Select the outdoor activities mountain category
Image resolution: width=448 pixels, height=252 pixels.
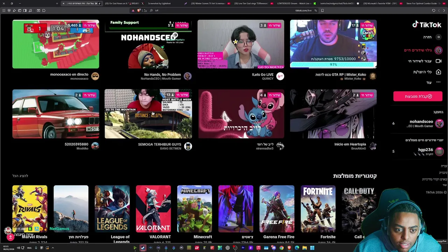71,209
